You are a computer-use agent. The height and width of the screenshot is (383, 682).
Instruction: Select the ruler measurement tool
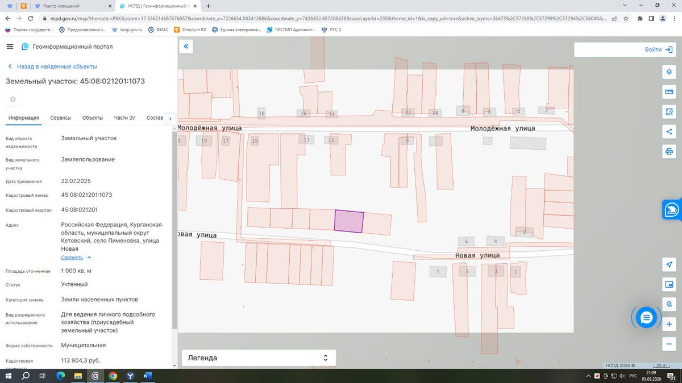coord(669,92)
